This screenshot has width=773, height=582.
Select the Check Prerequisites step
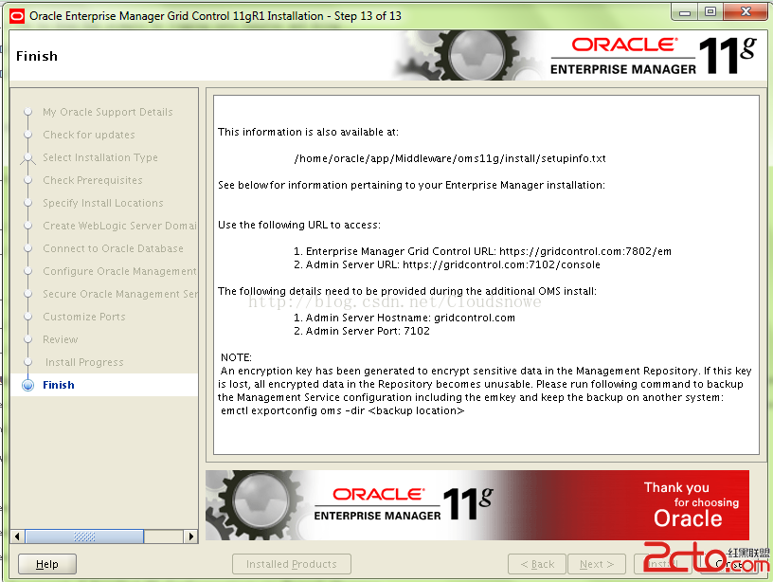92,180
